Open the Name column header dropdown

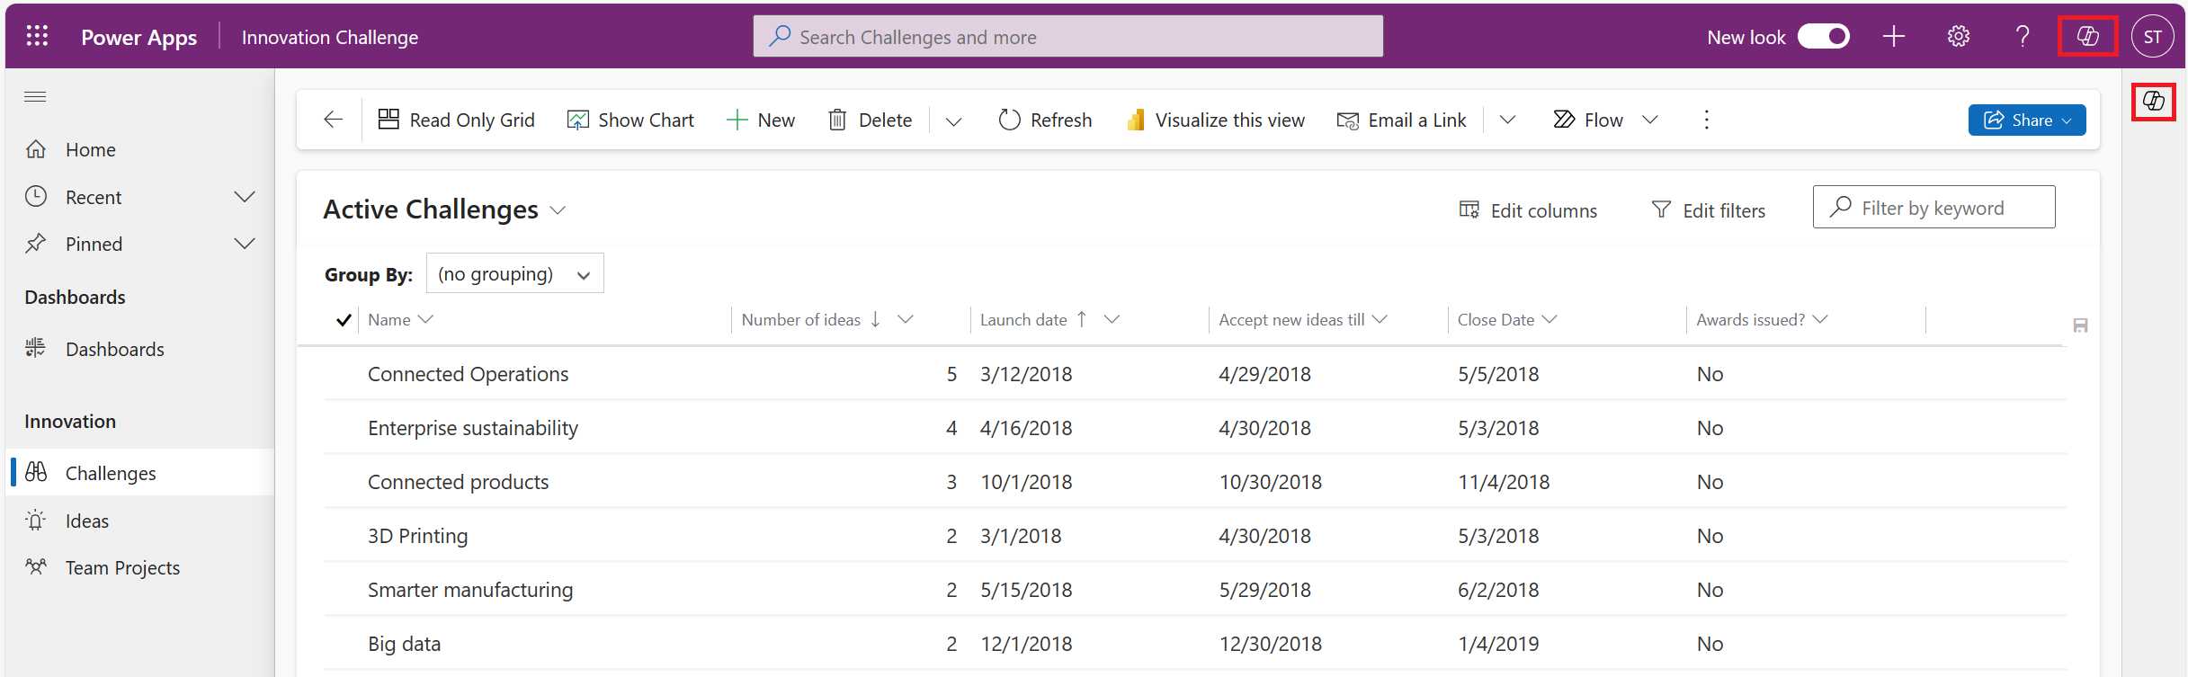(426, 319)
